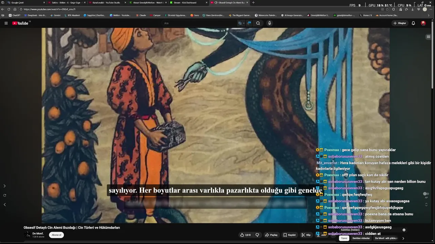The height and width of the screenshot is (244, 435).
Task: Open the Camper bookmark
Action: tap(155, 15)
